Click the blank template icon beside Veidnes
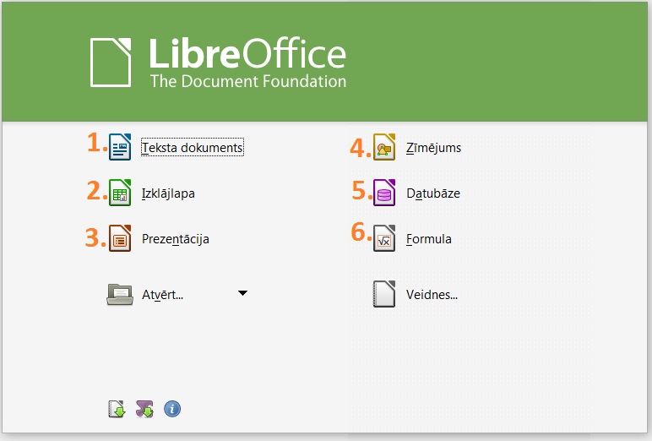 [x=385, y=295]
